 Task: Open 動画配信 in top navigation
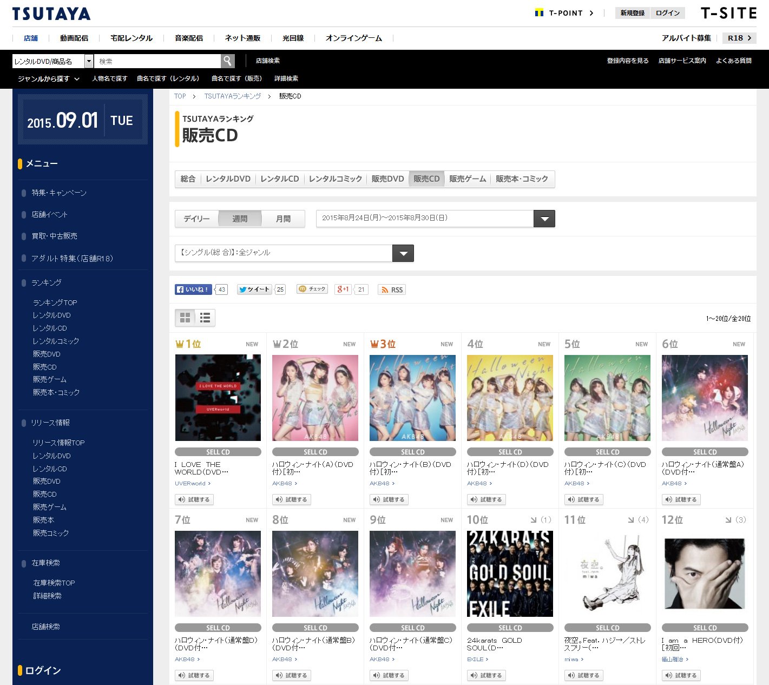(74, 38)
